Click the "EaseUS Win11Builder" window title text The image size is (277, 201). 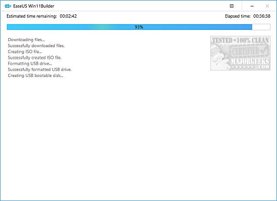[34, 6]
